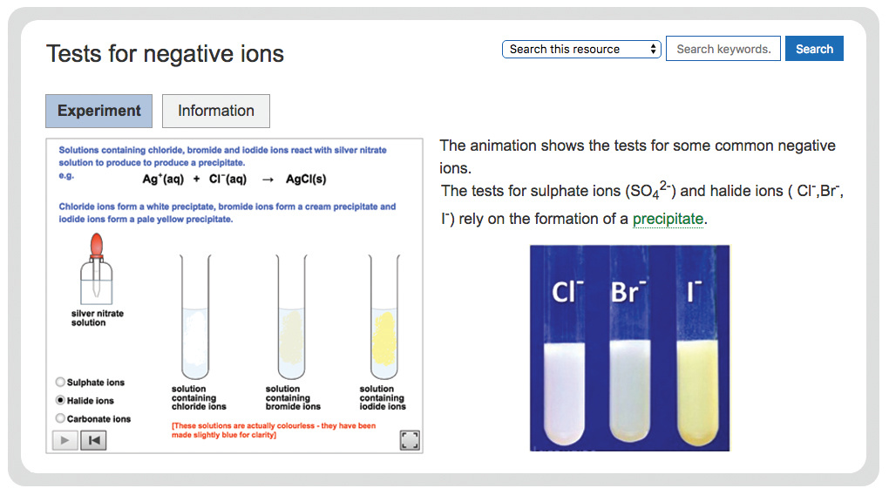Select the Sulphate ions radio button
889x495 pixels.
click(60, 382)
